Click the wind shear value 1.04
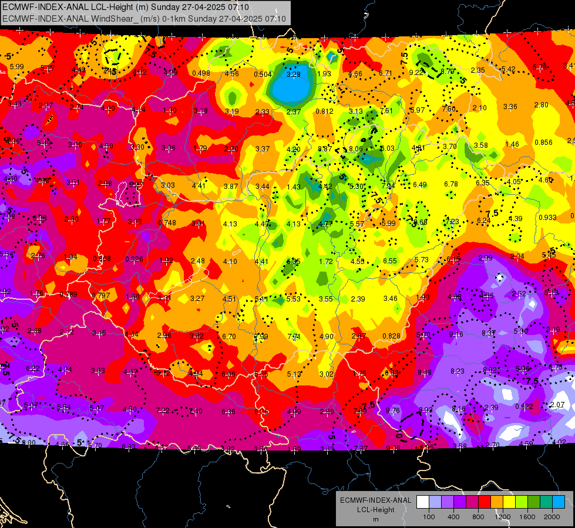 pos(70,257)
